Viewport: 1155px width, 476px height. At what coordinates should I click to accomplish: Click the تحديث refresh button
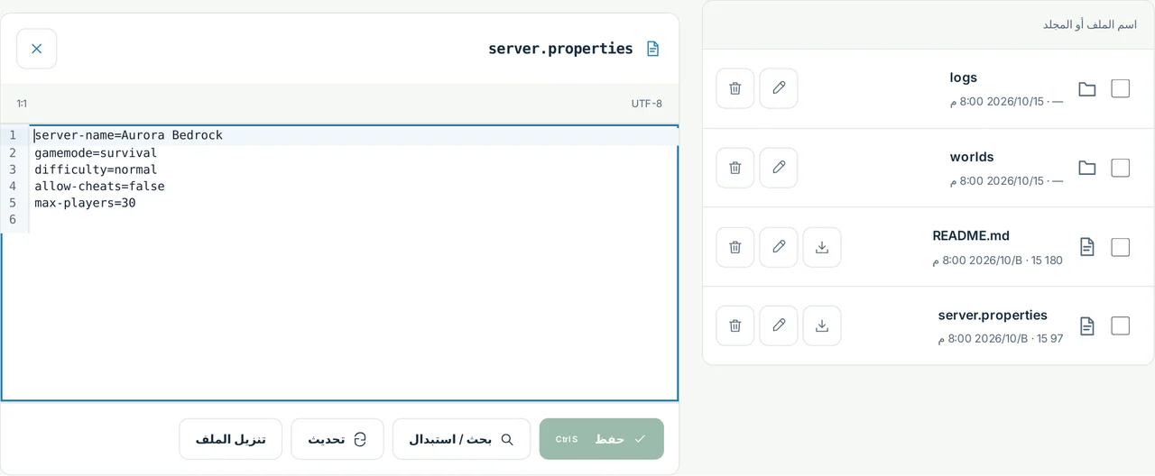[337, 439]
